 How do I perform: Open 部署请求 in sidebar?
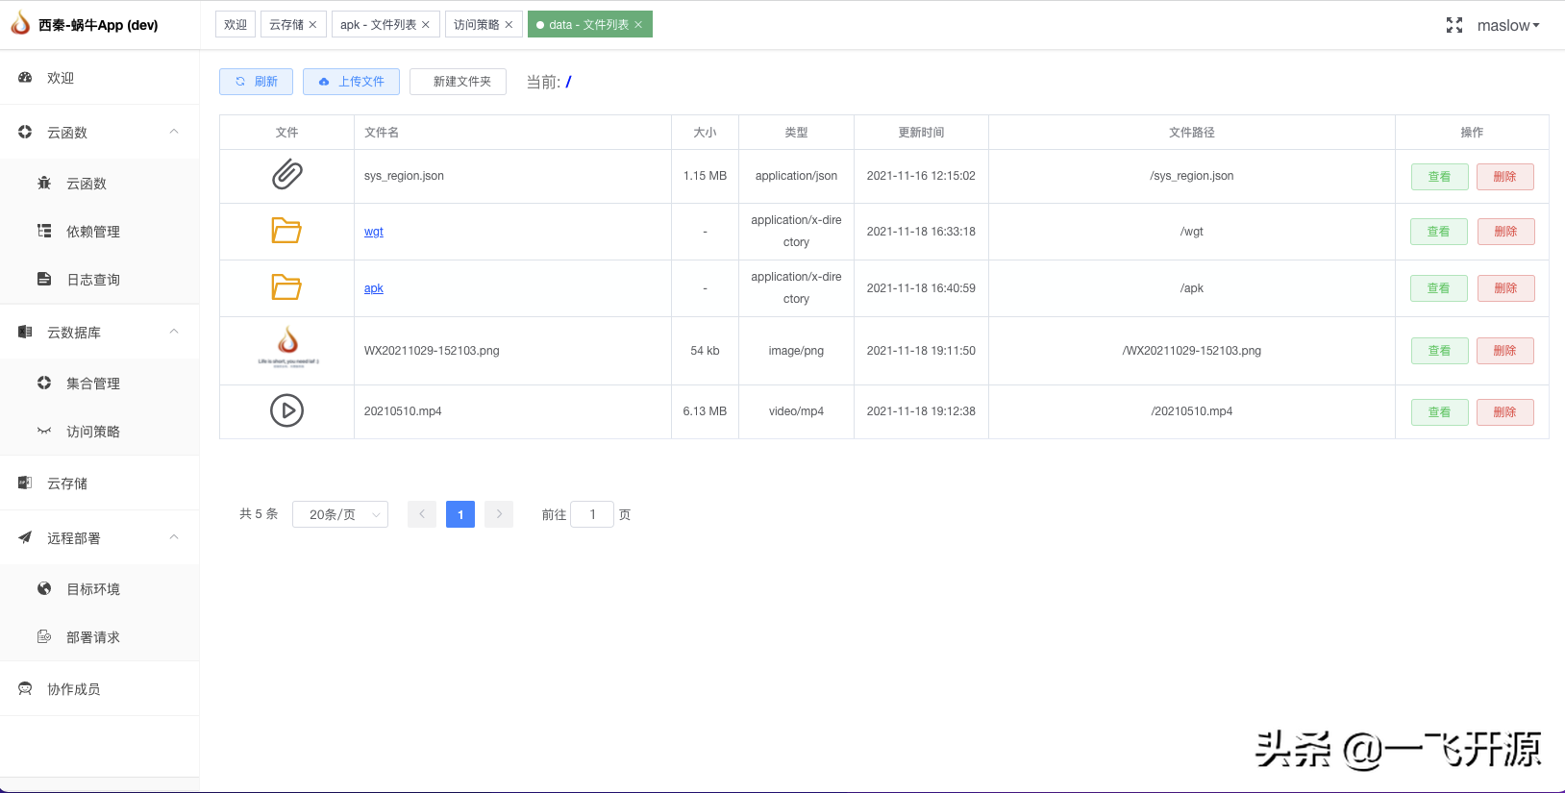pyautogui.click(x=100, y=636)
